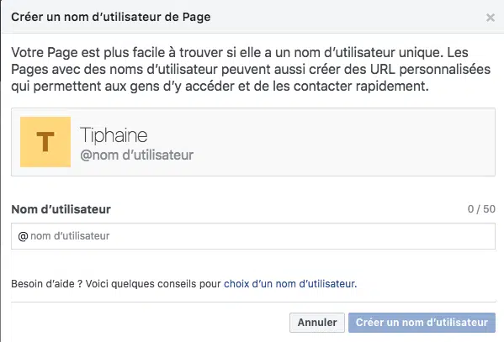Click the 0 / 50 character counter
The image size is (504, 342).
(x=481, y=209)
